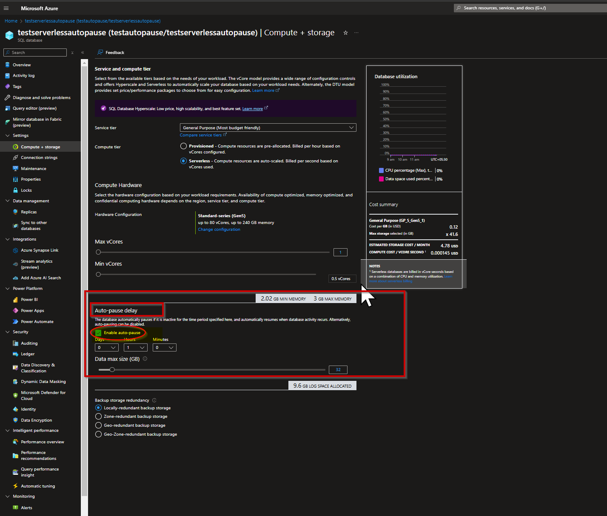607x516 pixels.
Task: Click the Data max size slider handle
Action: click(112, 370)
